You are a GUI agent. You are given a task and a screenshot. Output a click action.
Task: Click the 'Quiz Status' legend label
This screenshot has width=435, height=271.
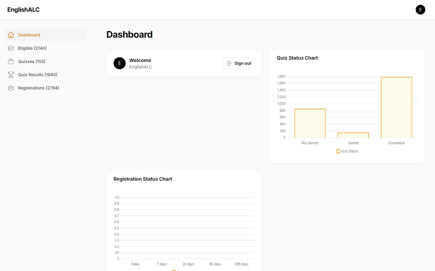tap(350, 151)
